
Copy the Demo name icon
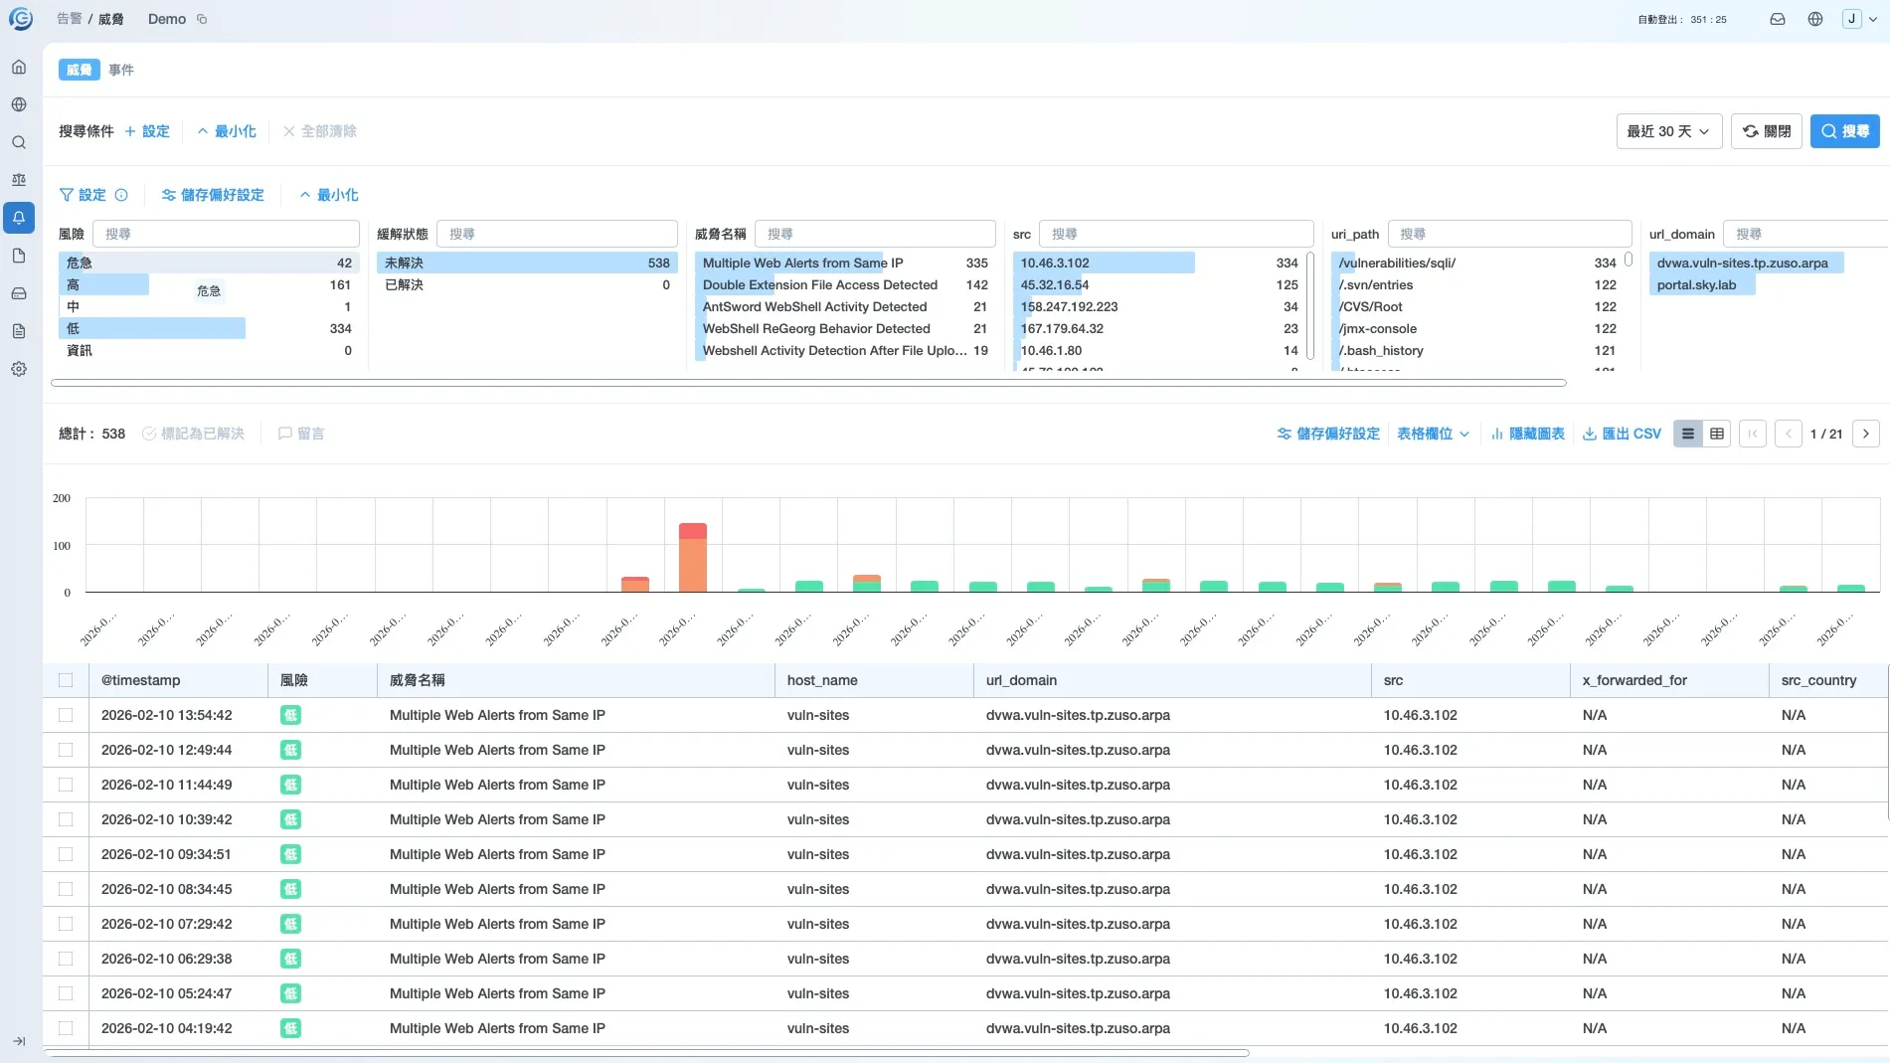(x=202, y=19)
